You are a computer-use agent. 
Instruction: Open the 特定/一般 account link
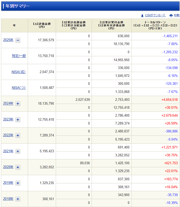point(19,56)
